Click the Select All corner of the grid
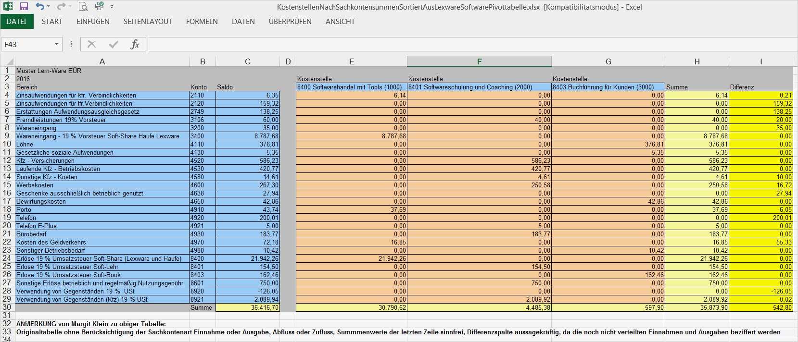The image size is (798, 342). [x=8, y=61]
